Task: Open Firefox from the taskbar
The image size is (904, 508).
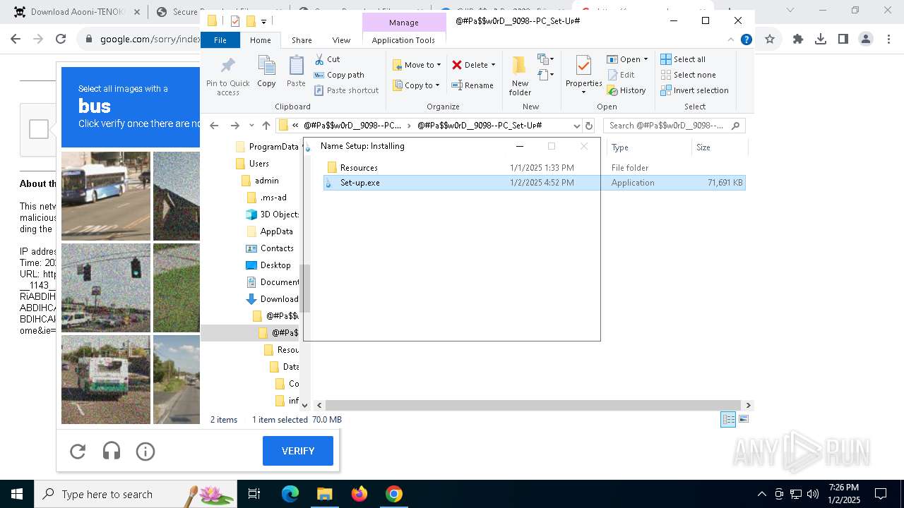Action: (x=359, y=494)
